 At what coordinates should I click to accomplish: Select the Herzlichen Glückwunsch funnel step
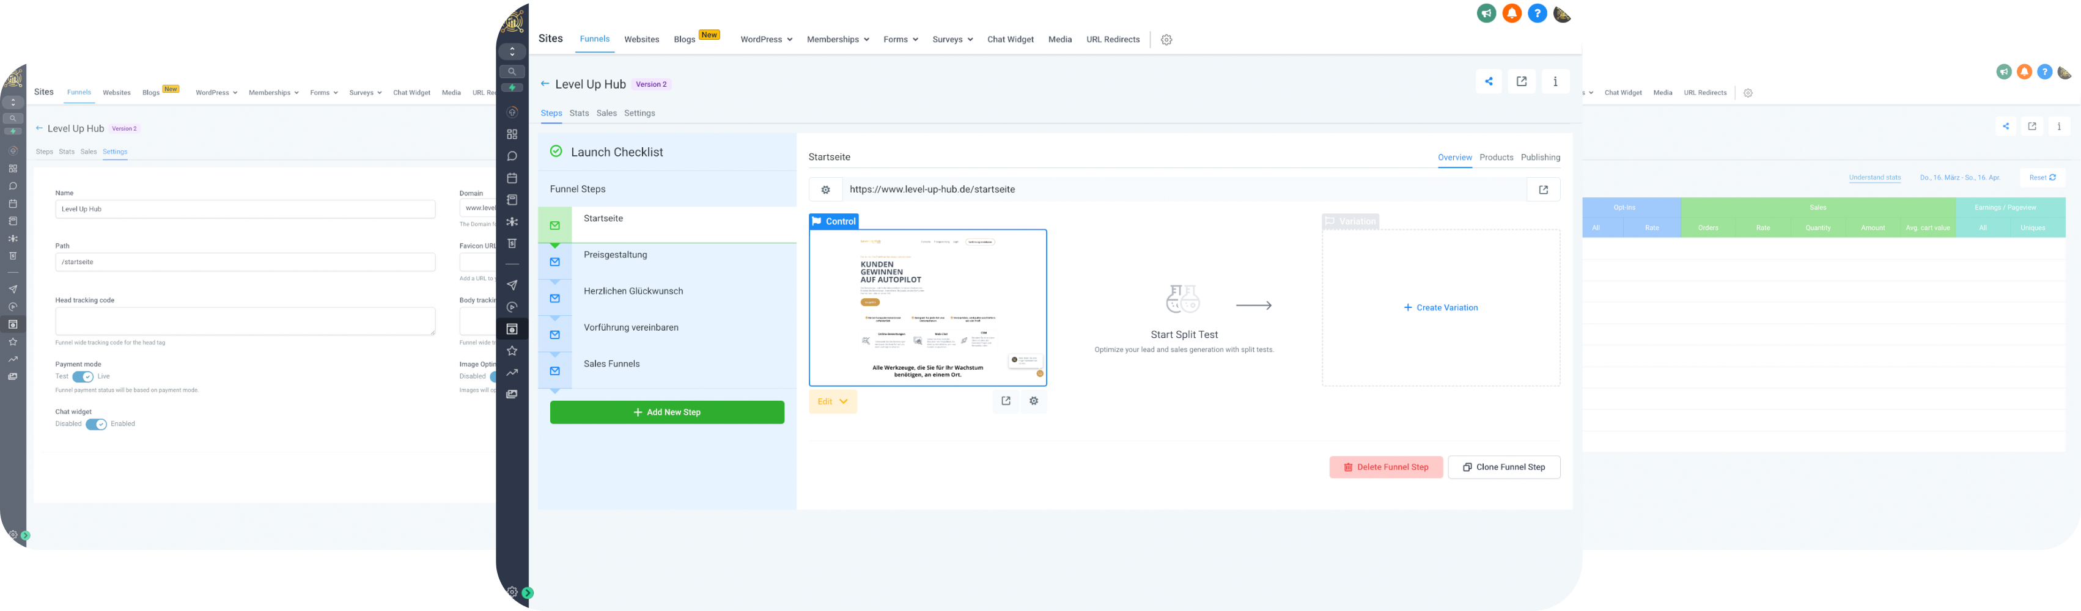tap(668, 298)
